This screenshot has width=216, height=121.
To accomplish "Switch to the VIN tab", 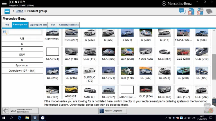I will tap(7, 25).
